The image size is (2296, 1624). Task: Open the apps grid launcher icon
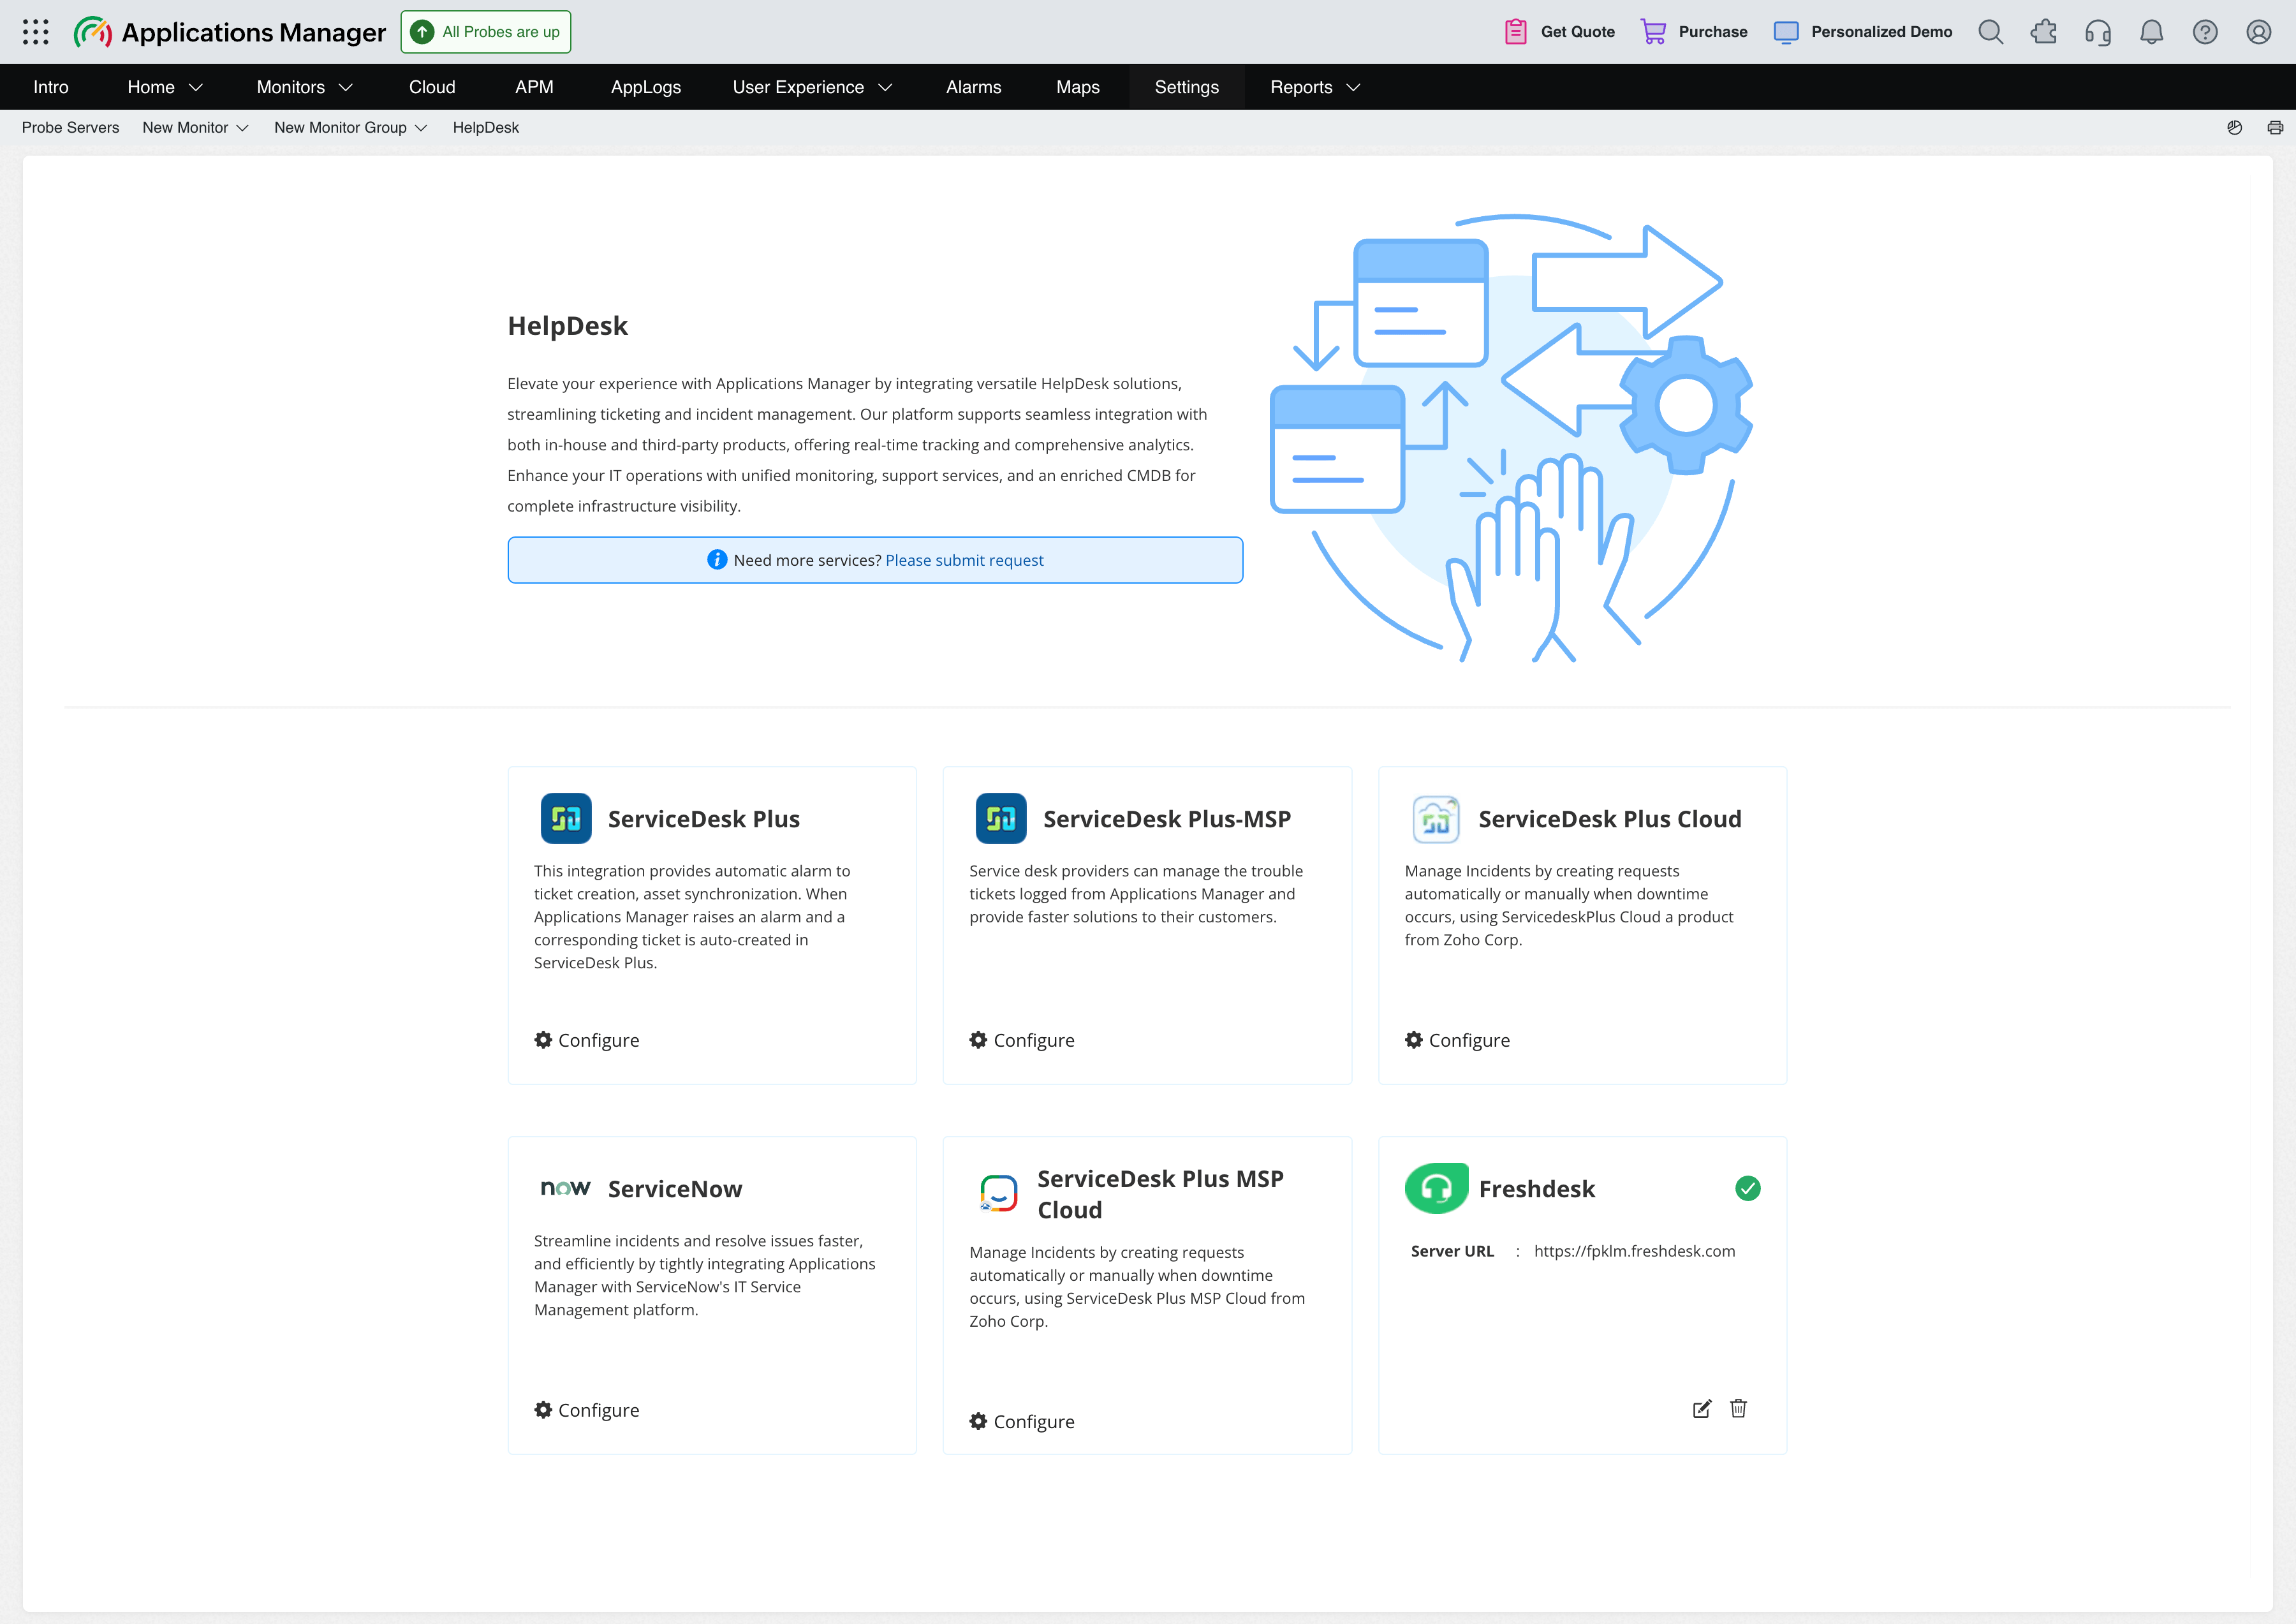click(36, 32)
